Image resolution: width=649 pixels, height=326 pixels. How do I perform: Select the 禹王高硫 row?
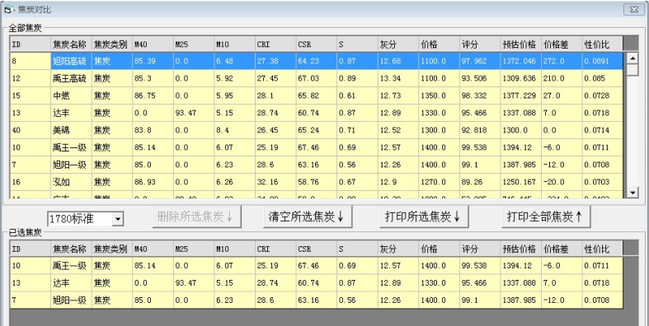317,78
